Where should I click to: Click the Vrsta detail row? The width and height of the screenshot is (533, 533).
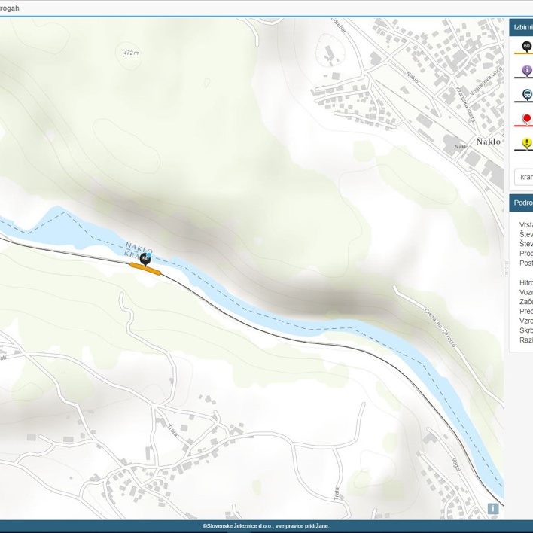[526, 224]
